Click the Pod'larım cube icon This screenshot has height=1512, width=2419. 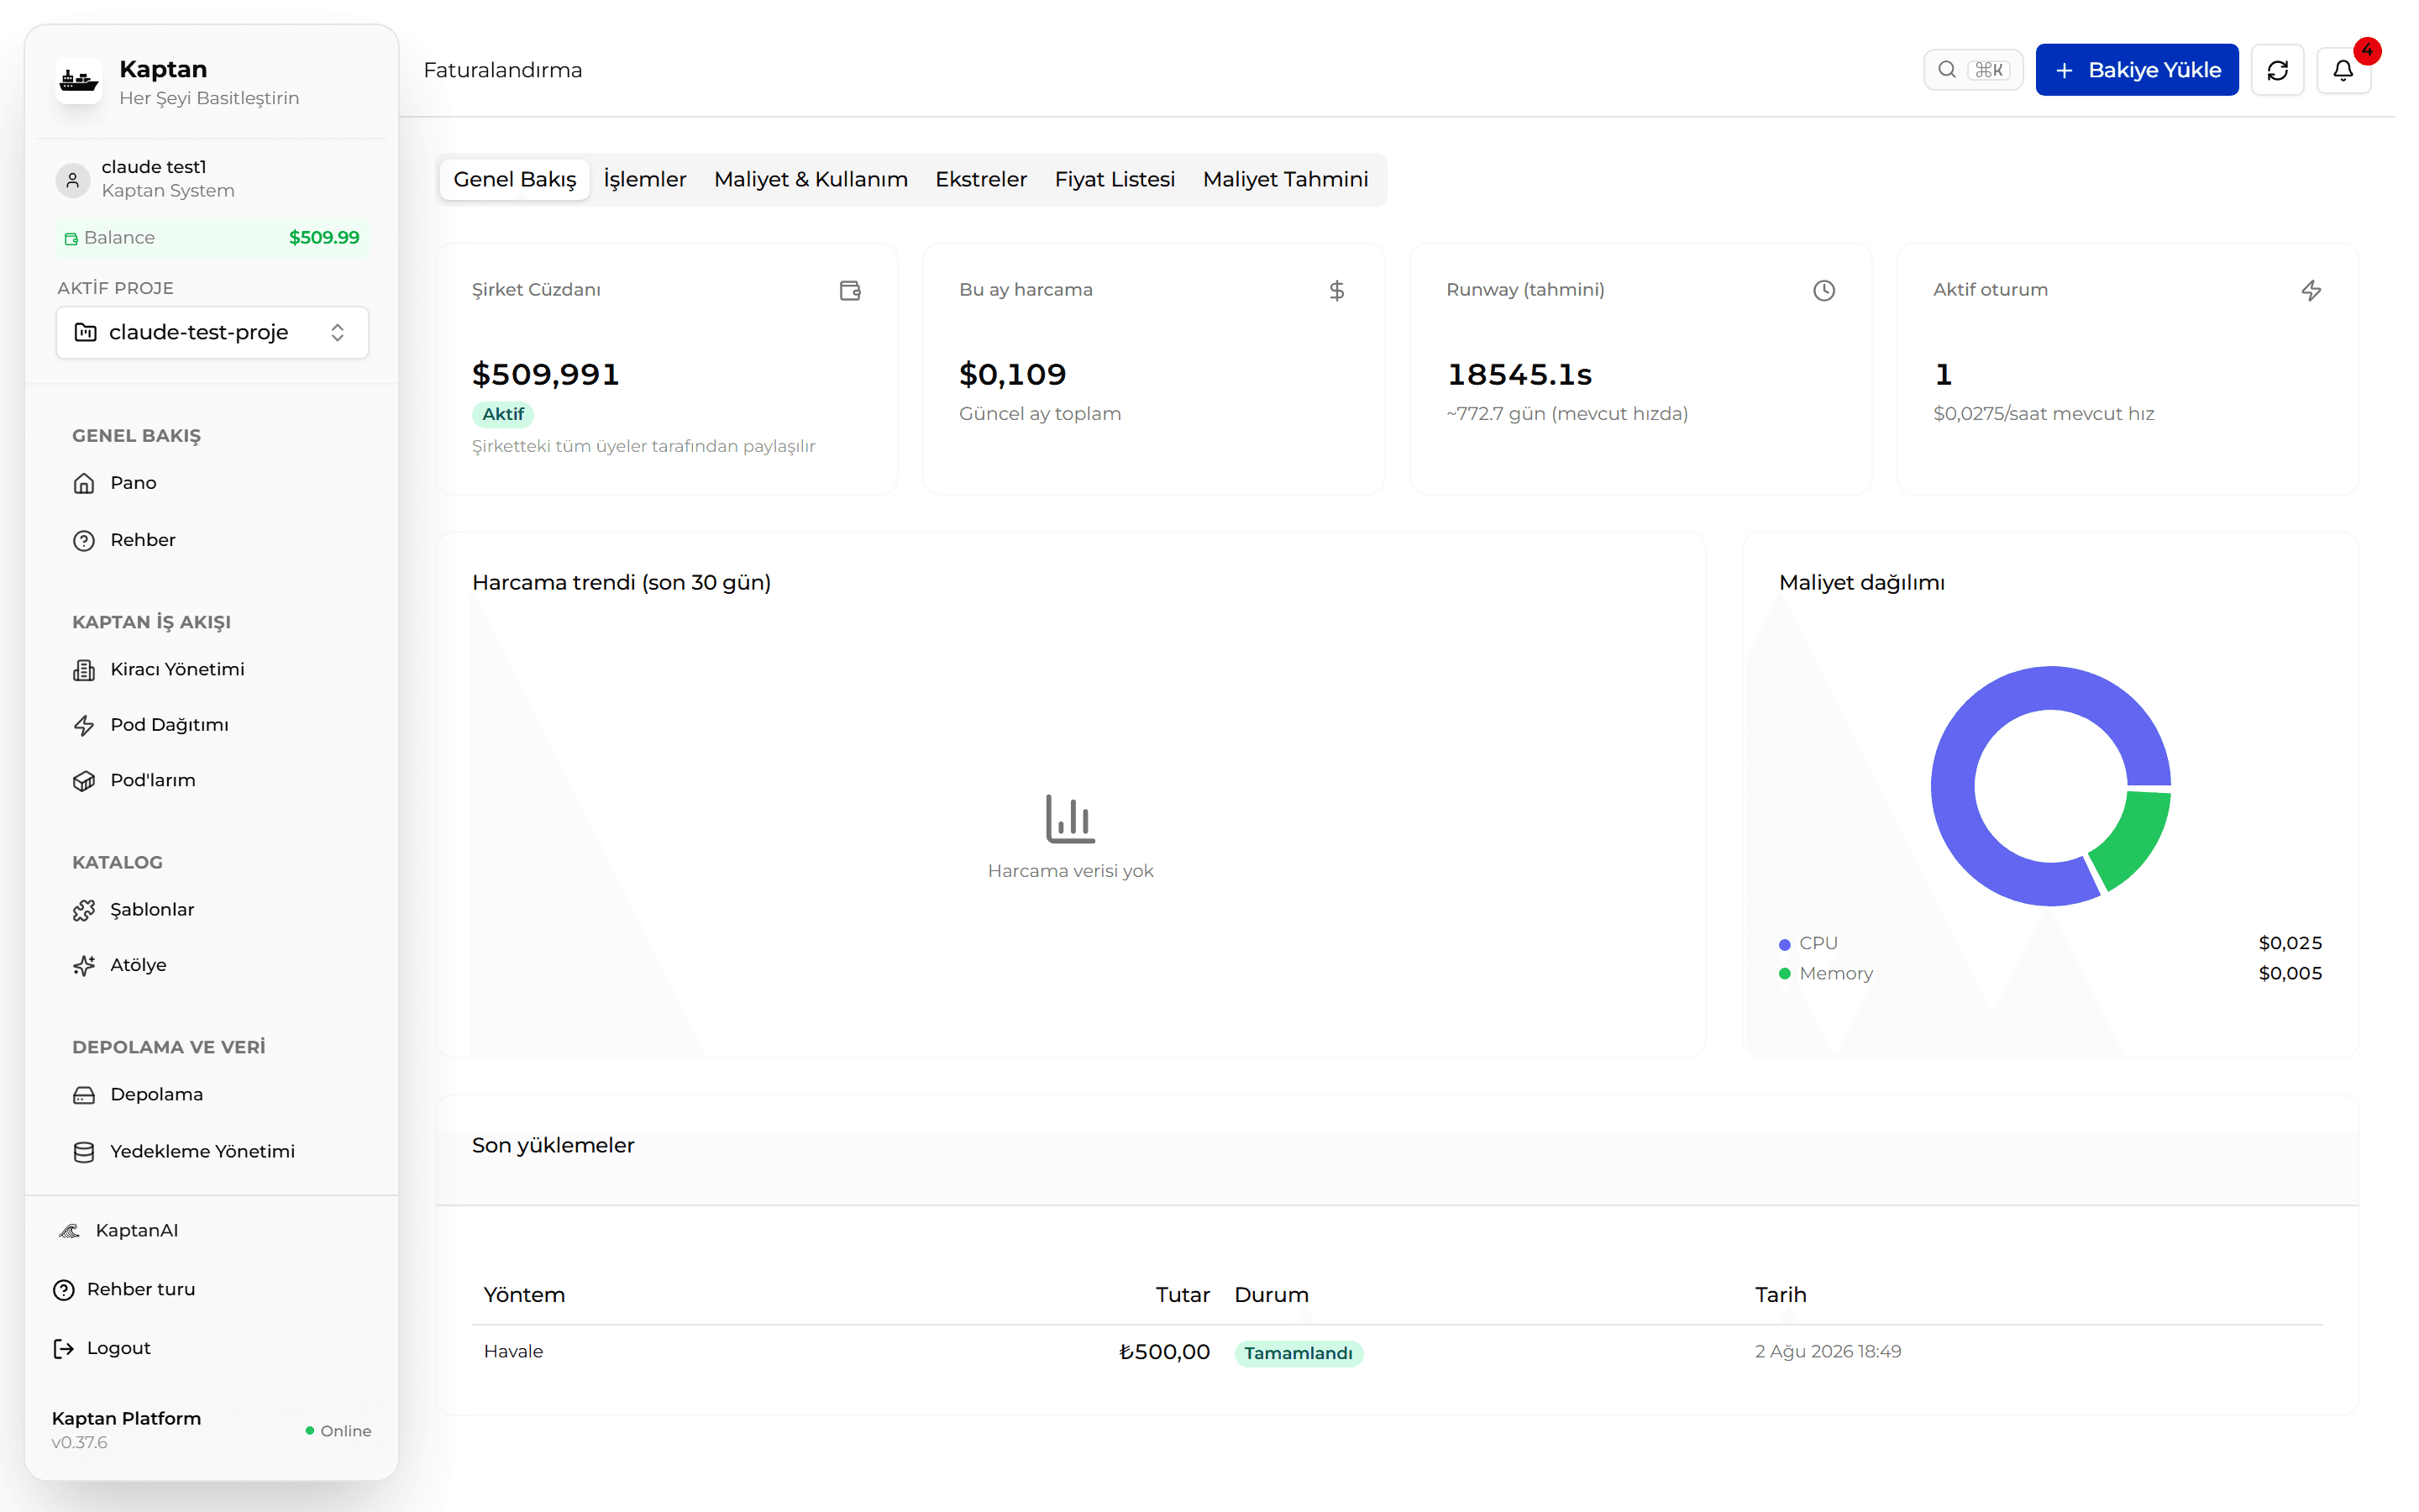(84, 781)
